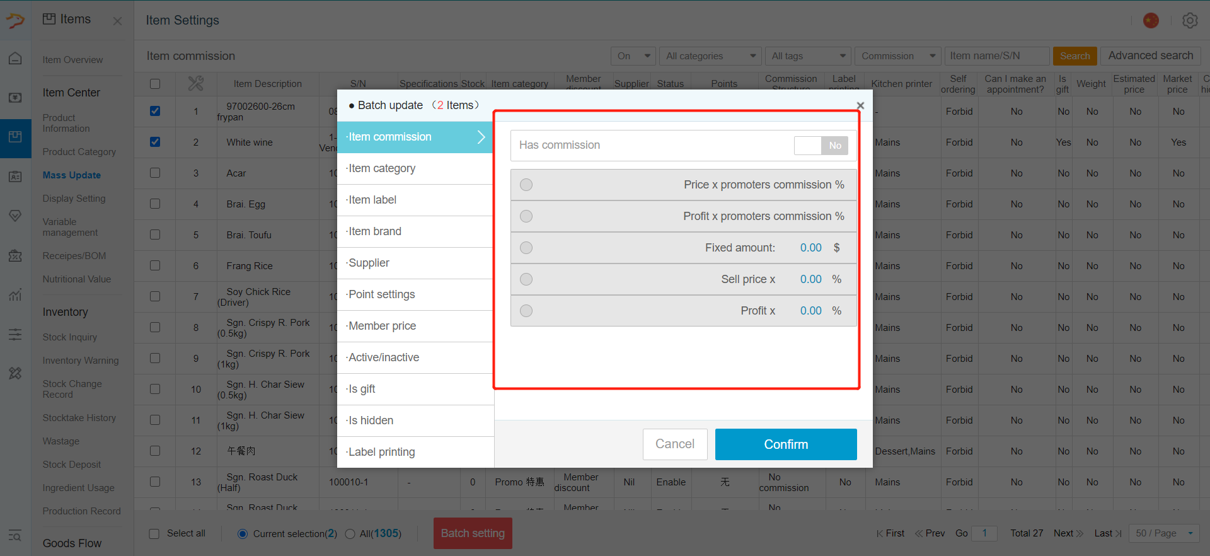Click the wrench tools icon in table header
Viewport: 1210px width, 556px height.
pos(195,83)
